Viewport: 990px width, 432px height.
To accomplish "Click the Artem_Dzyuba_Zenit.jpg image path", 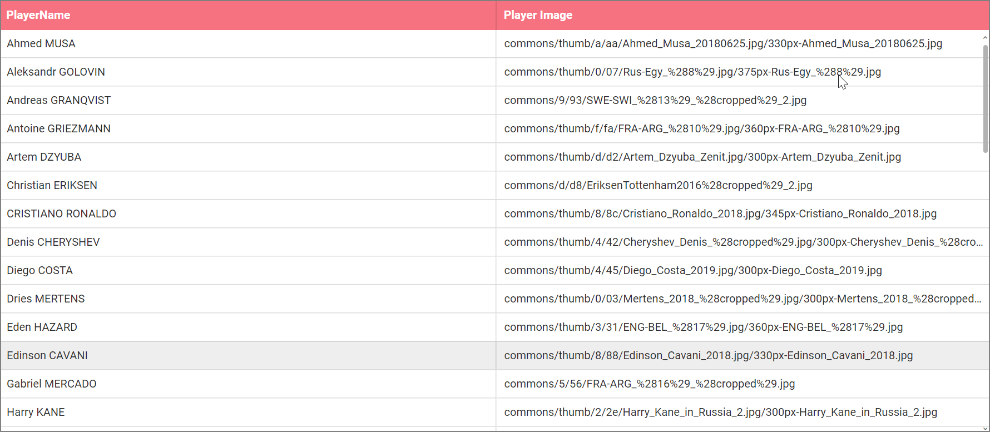I will [x=702, y=157].
